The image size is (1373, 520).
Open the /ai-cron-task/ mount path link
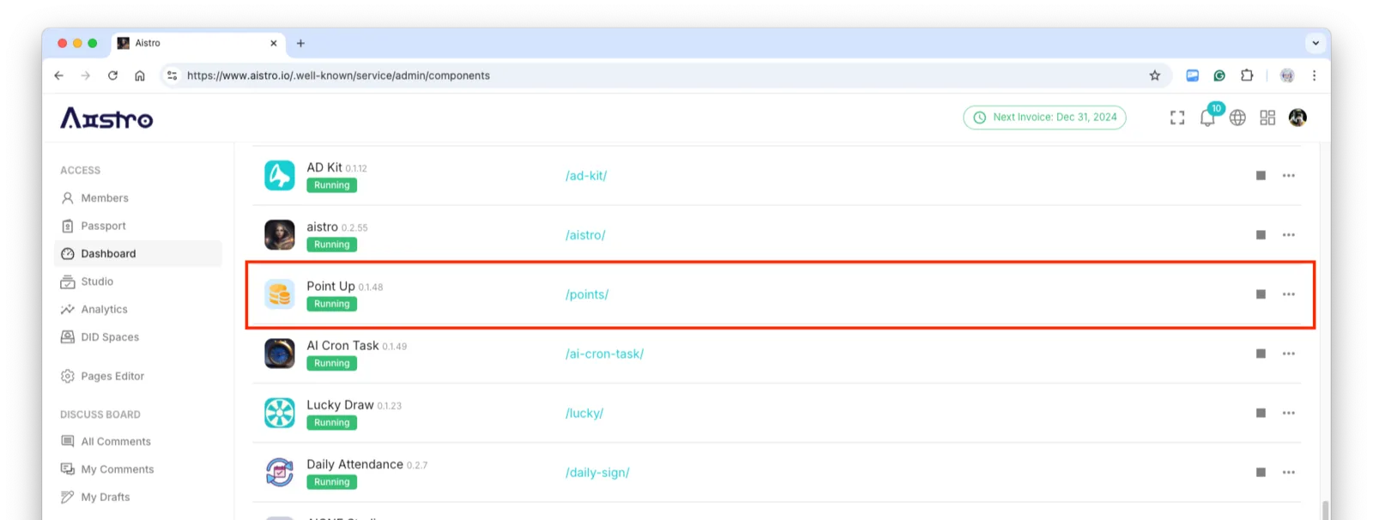604,354
